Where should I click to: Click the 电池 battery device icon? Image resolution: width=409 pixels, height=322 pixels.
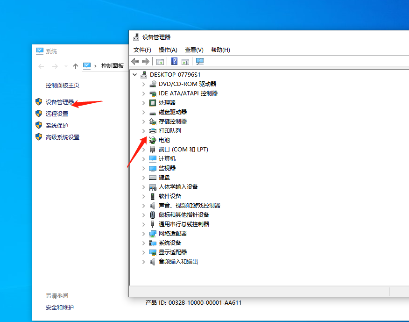(153, 140)
